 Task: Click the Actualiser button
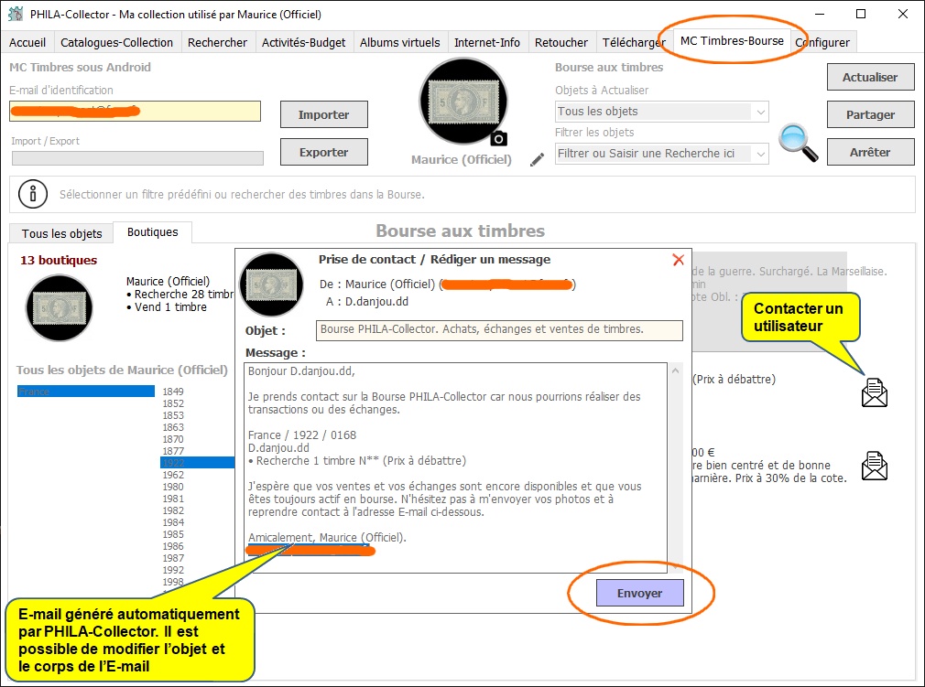tap(870, 77)
